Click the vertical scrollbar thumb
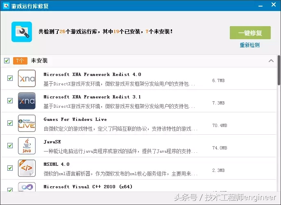Screen dimensions: 281x205 pyautogui.click(x=279, y=70)
